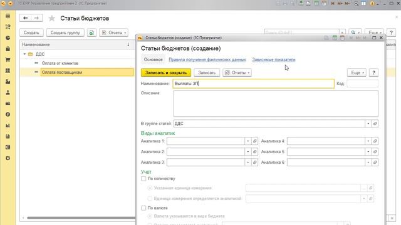Click into the Описание text area
Screen dimensions: 401x225
tap(276, 104)
